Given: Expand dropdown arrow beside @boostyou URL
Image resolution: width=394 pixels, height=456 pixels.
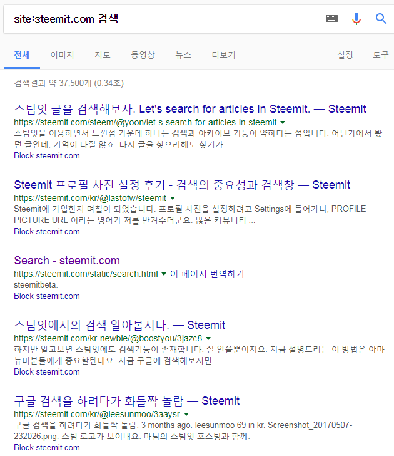Looking at the screenshot, I should [x=208, y=338].
